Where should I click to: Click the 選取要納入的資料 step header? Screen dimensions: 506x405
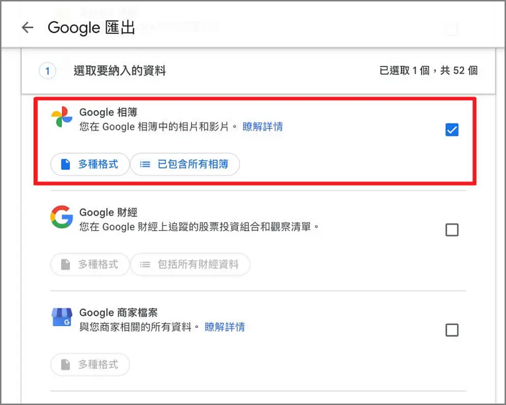(119, 70)
